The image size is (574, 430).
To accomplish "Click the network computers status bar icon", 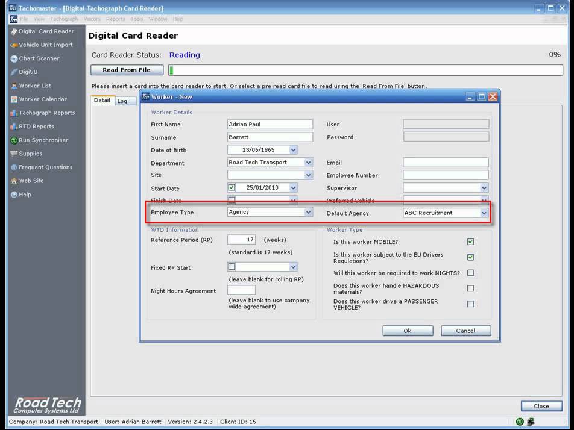I will pos(531,422).
